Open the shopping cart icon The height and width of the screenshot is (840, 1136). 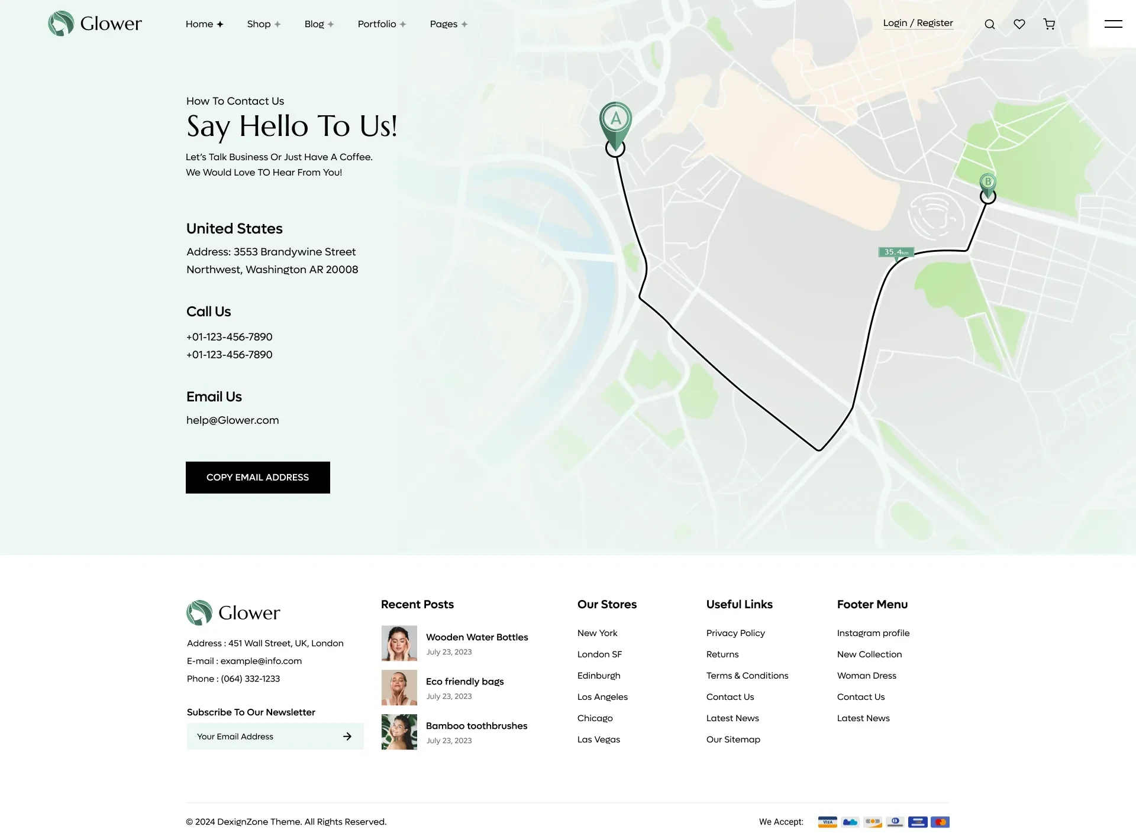coord(1049,24)
